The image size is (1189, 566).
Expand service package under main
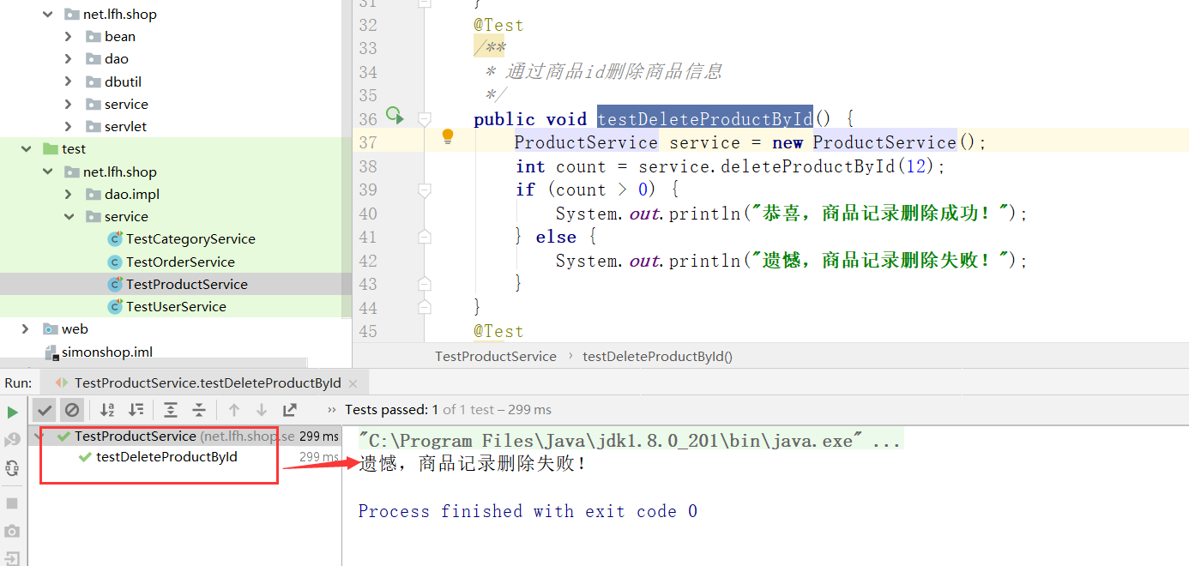tap(69, 104)
